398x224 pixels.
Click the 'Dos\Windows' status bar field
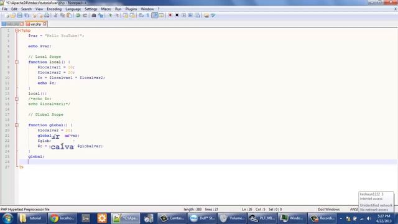pos(329,210)
